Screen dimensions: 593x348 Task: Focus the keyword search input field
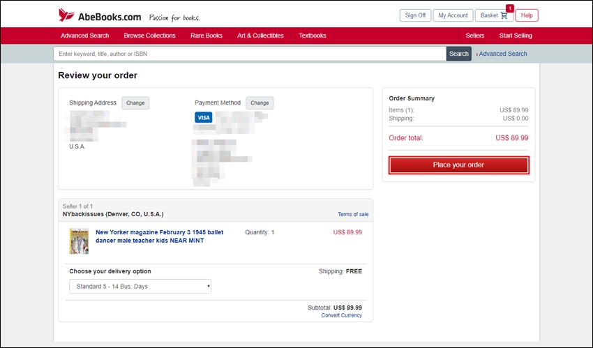[250, 54]
